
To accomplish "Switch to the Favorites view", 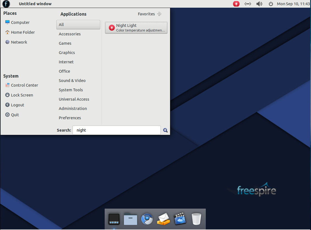I will click(x=149, y=14).
